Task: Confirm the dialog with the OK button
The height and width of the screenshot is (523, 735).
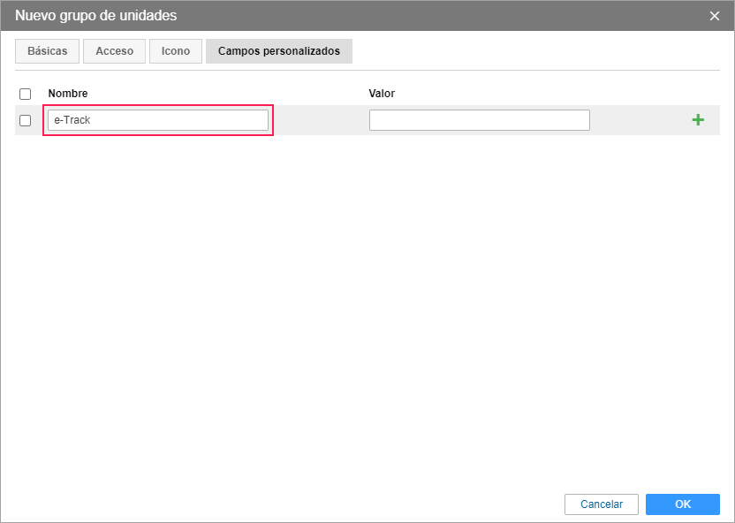Action: tap(682, 504)
